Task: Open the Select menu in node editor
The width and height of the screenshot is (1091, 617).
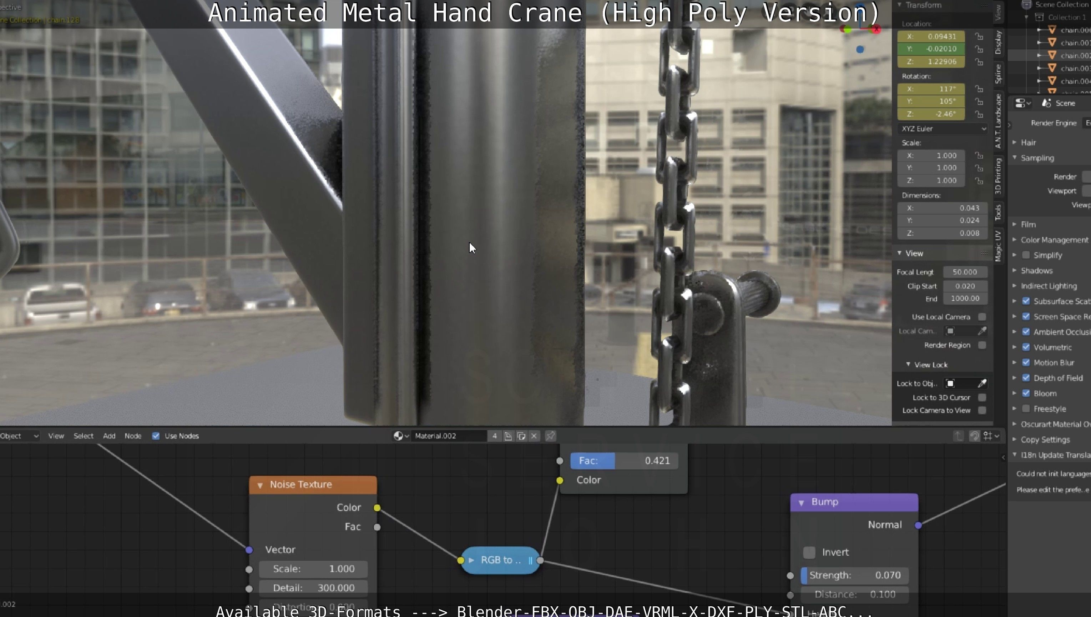Action: pyautogui.click(x=84, y=436)
